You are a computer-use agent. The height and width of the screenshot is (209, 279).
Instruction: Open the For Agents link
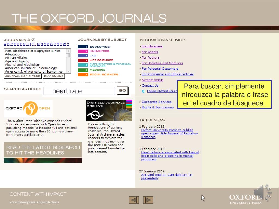click(x=150, y=52)
